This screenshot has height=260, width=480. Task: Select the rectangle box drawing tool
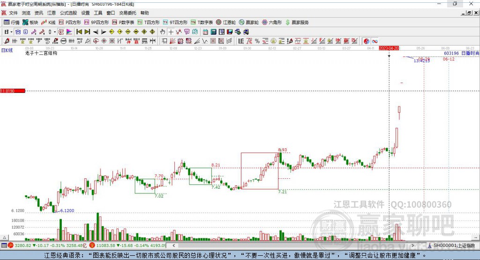[165, 41]
